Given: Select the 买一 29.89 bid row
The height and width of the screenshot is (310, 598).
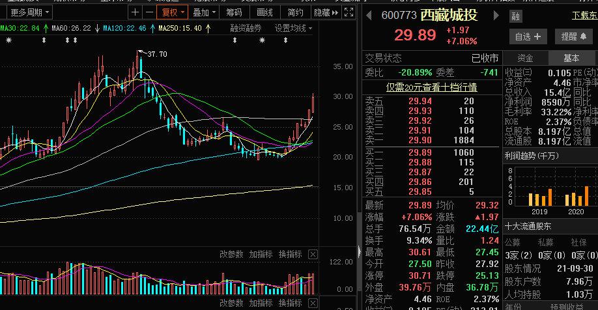Looking at the screenshot, I should coord(431,152).
